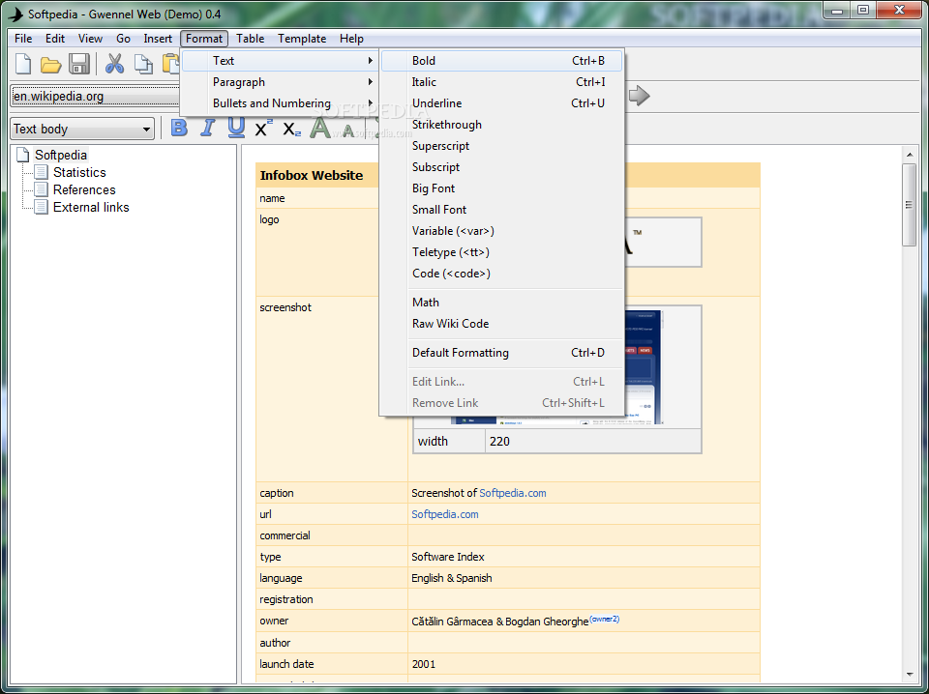This screenshot has height=694, width=929.
Task: Select References in the page tree
Action: [84, 189]
